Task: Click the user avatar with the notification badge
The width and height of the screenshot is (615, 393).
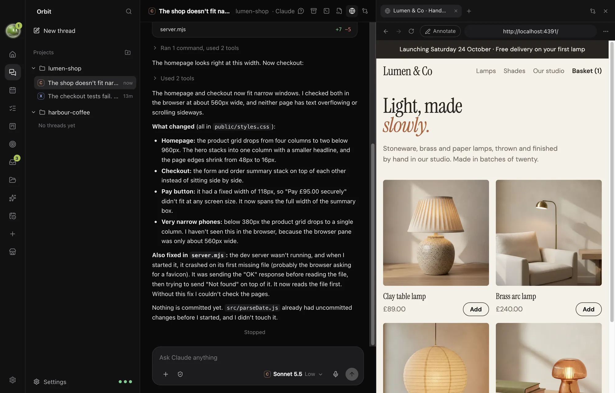Action: coord(13,30)
